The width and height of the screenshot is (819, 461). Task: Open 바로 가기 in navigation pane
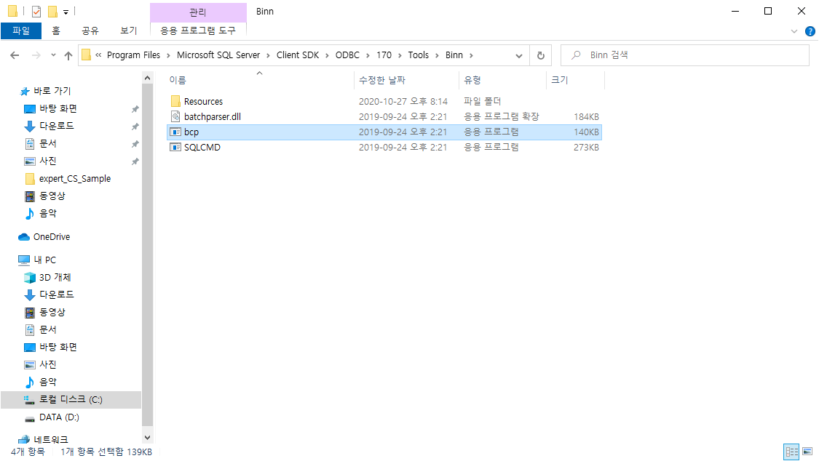click(52, 91)
